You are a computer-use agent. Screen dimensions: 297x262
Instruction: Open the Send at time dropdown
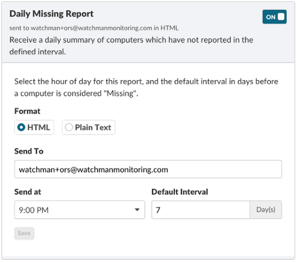[x=80, y=210]
